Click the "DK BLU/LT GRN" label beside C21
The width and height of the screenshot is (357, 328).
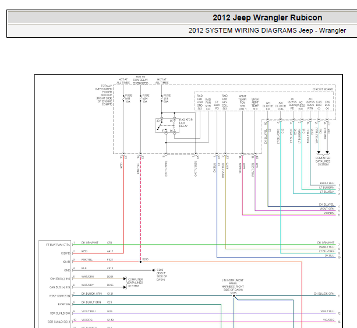pos(91,302)
